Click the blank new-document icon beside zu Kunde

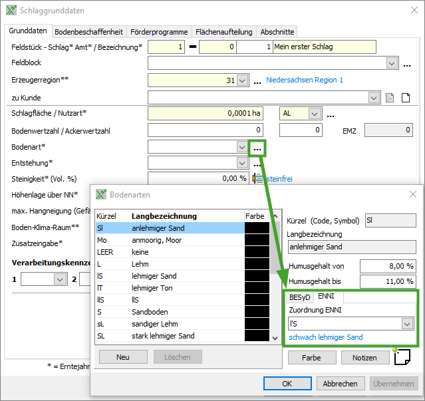[405, 98]
